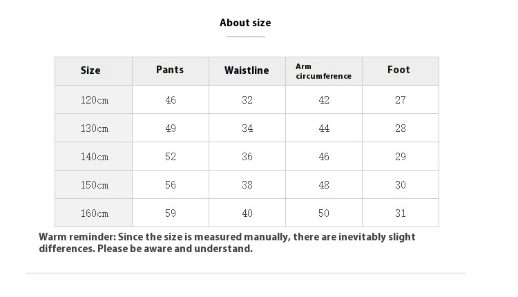The height and width of the screenshot is (297, 518).
Task: Click the Pants column header
Action: click(x=170, y=70)
